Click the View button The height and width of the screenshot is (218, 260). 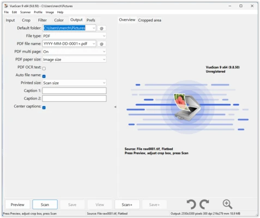click(x=100, y=204)
